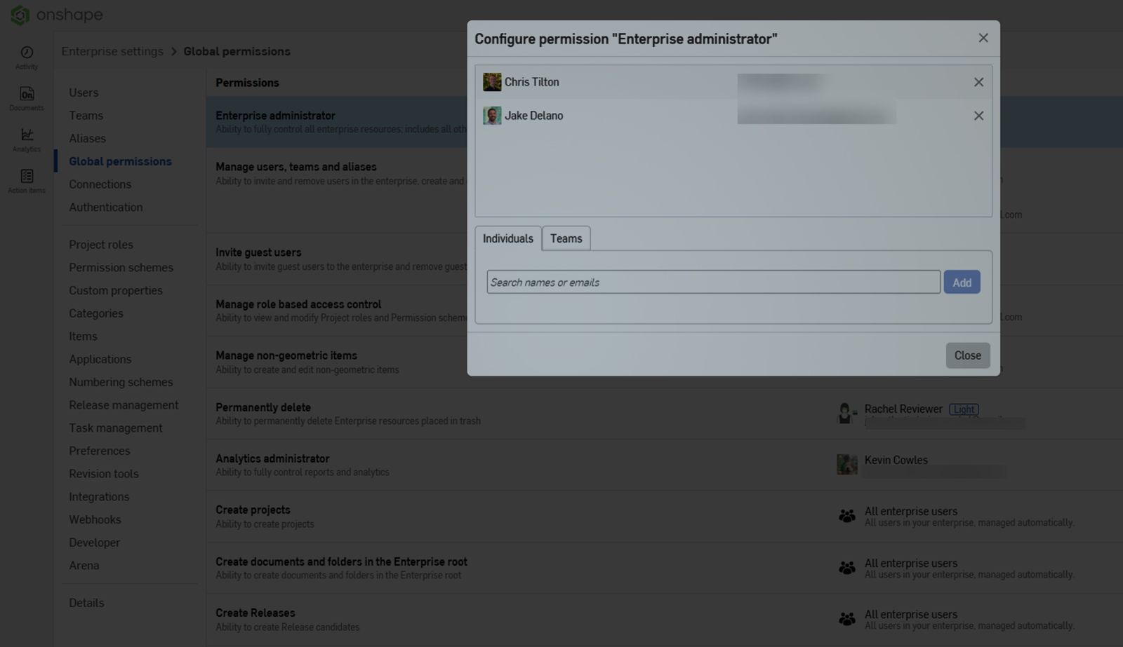This screenshot has width=1123, height=647.
Task: Navigate back via Enterprise settings breadcrumb
Action: pyautogui.click(x=112, y=50)
